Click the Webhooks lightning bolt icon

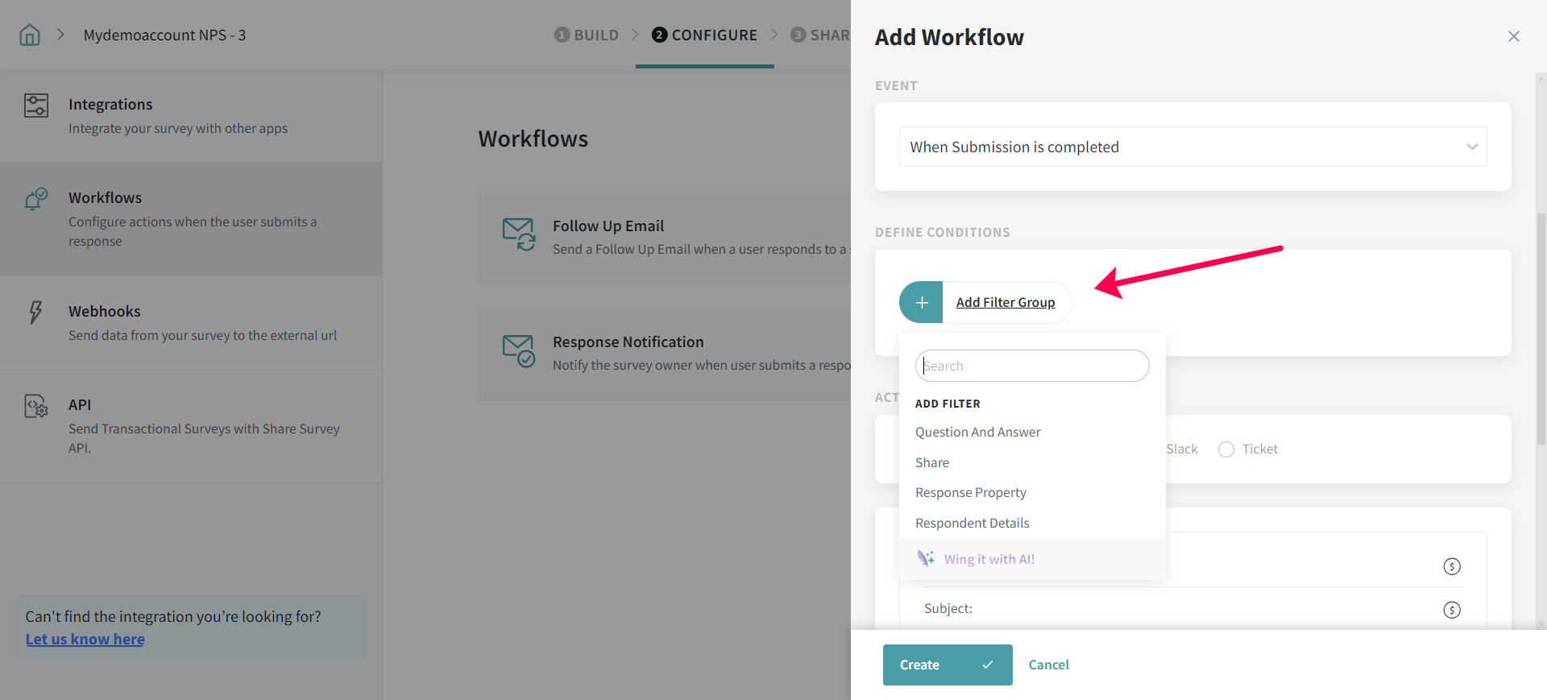pyautogui.click(x=35, y=313)
